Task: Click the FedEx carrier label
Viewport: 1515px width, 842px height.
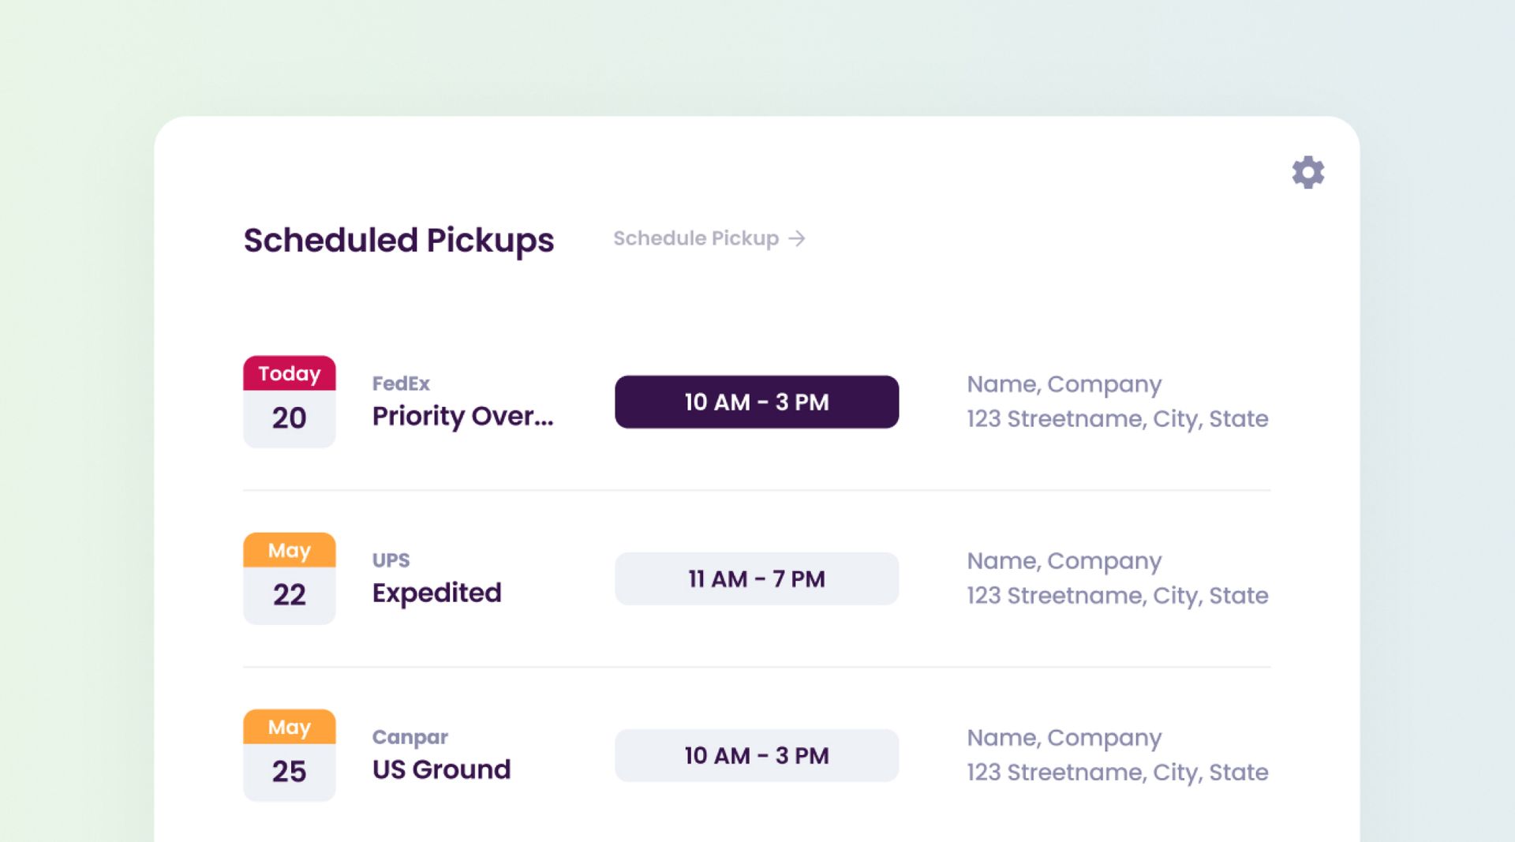Action: tap(401, 384)
